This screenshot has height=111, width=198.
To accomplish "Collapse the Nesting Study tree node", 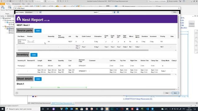I will [x=3, y=27].
